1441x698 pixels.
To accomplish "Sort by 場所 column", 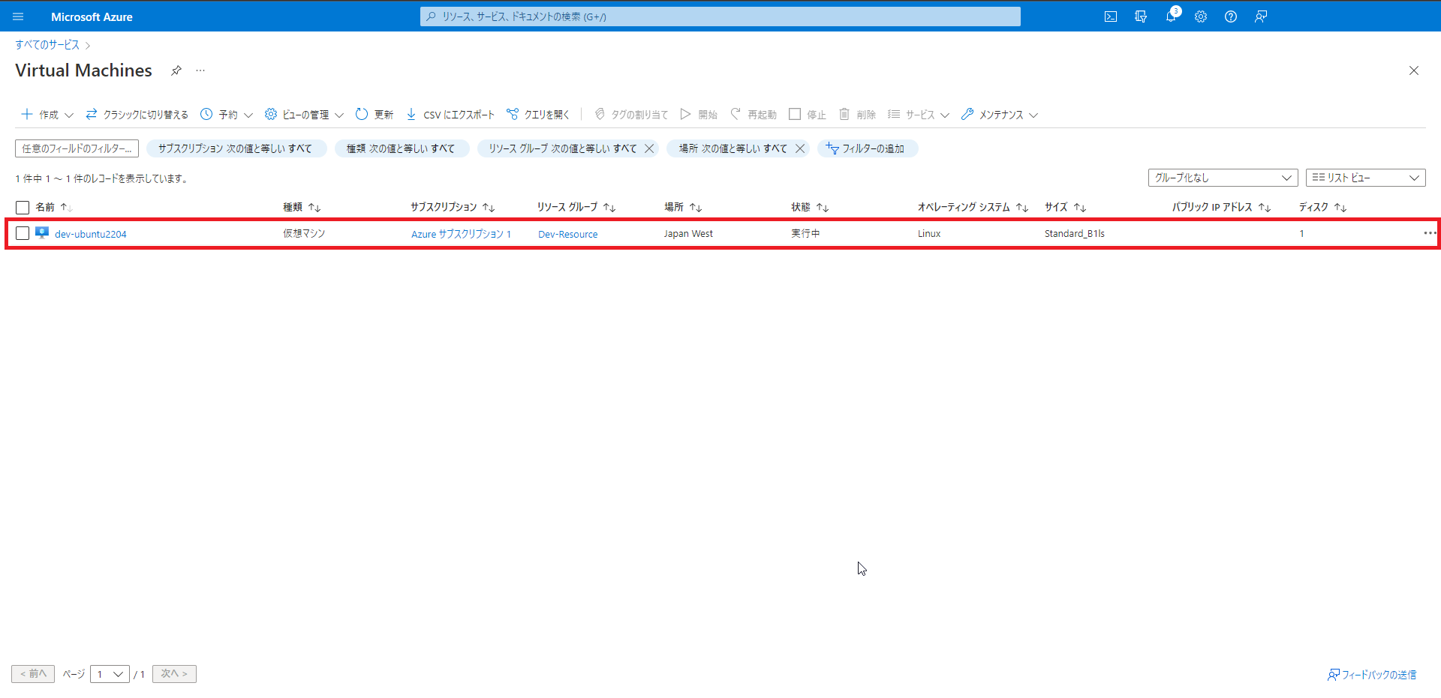I will tap(683, 207).
